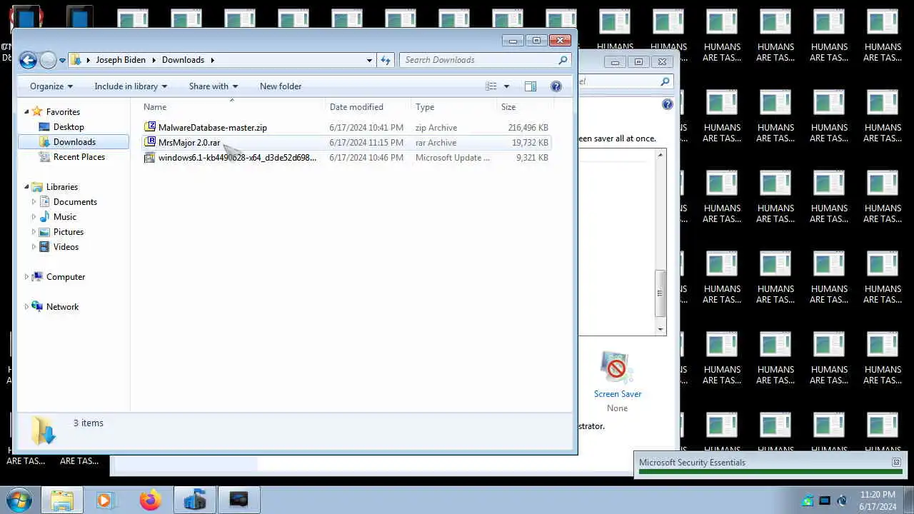914x514 pixels.
Task: Click the magnifier icon in Search Downloads
Action: (563, 60)
